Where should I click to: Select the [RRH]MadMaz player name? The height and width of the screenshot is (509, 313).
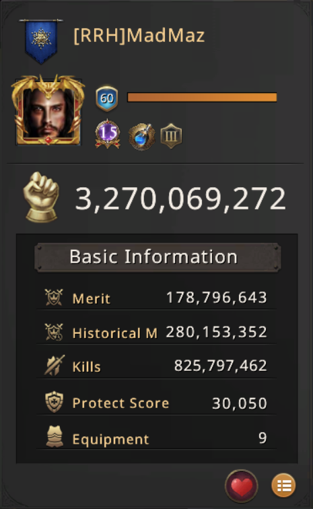click(139, 36)
